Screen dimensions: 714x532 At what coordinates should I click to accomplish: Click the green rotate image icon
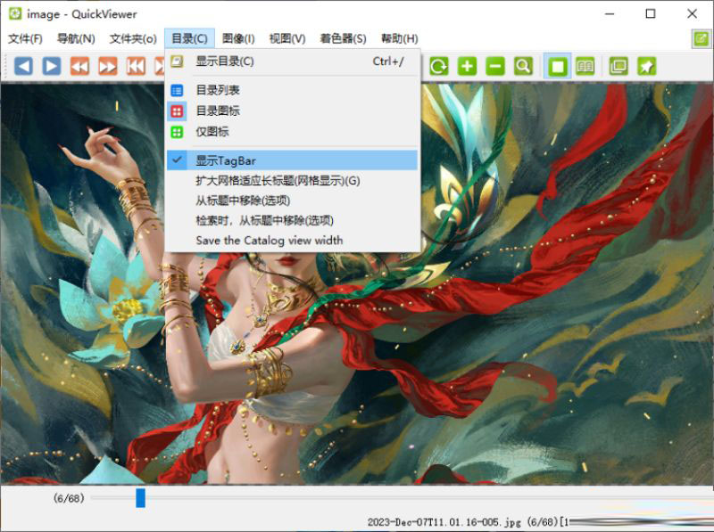(439, 66)
